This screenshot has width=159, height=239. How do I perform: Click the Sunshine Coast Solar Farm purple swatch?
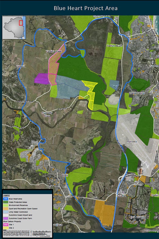[6, 219]
